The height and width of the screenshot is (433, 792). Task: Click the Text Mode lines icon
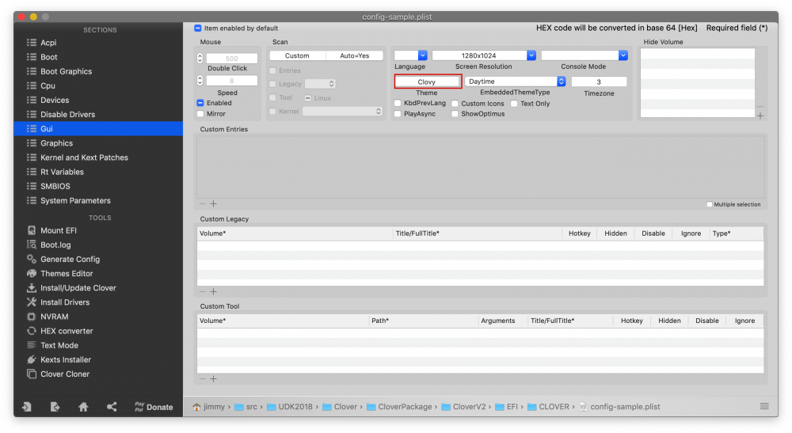point(32,345)
